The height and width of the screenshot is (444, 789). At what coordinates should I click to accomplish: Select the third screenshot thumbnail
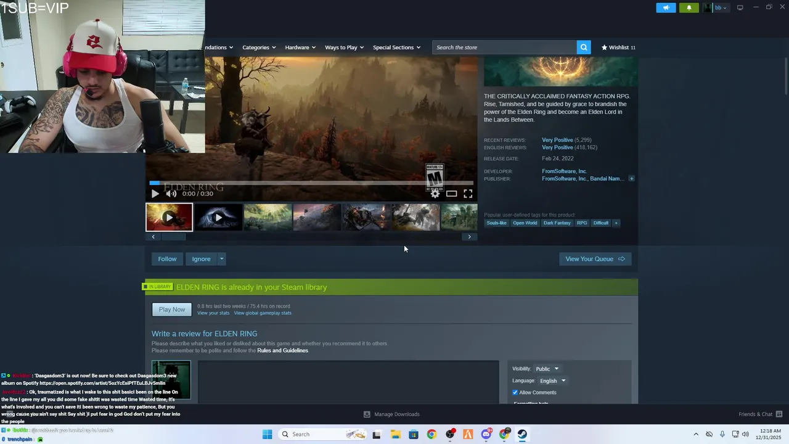point(268,217)
